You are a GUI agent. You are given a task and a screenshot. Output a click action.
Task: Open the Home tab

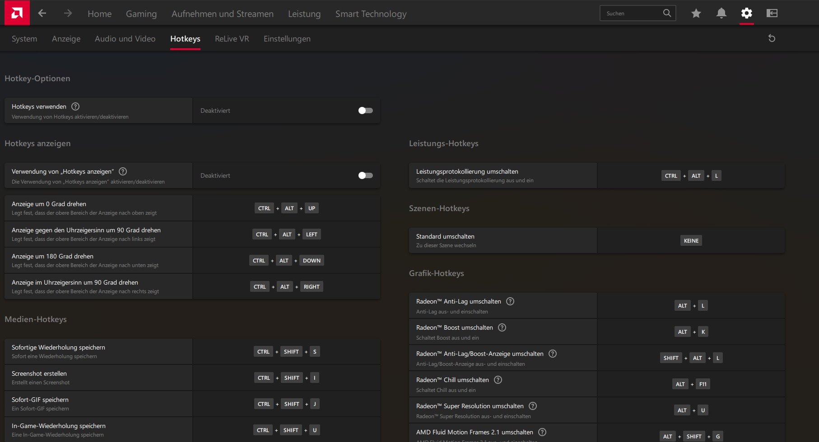(99, 14)
